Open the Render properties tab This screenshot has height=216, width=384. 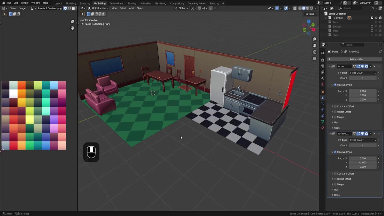point(323,60)
